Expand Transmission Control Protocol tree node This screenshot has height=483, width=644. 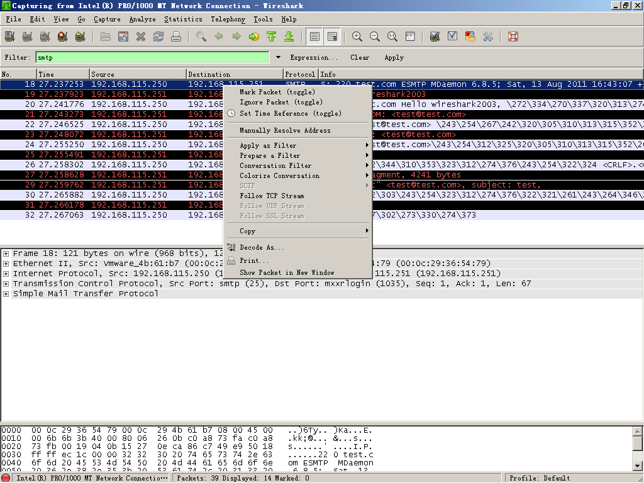[x=6, y=284]
